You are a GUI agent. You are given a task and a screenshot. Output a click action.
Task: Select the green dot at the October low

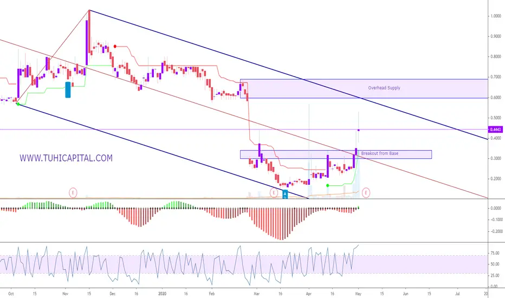point(18,103)
